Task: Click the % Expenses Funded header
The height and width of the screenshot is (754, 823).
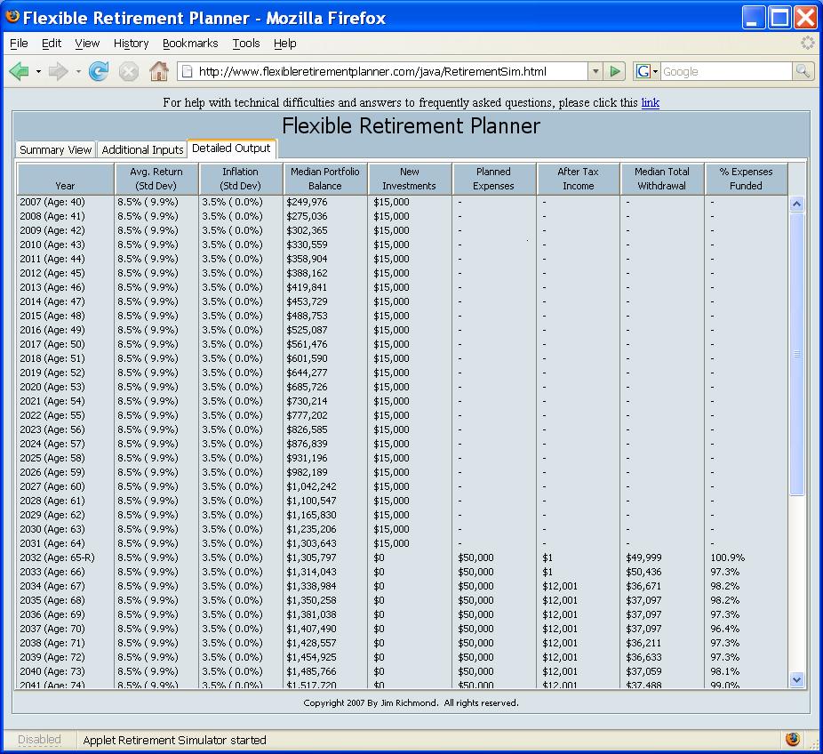Action: pyautogui.click(x=746, y=179)
